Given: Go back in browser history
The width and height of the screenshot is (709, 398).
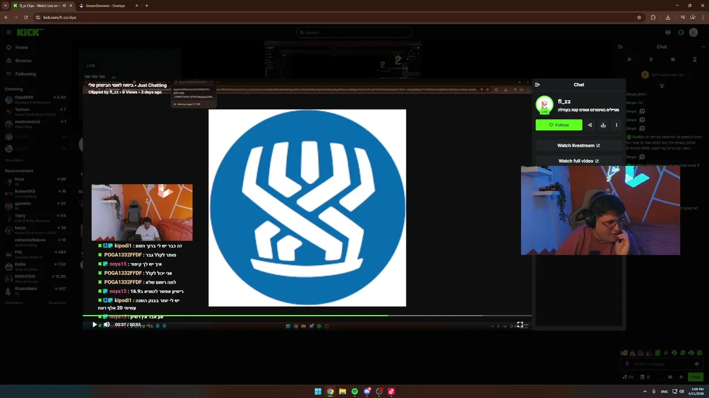Looking at the screenshot, I should coord(6,17).
